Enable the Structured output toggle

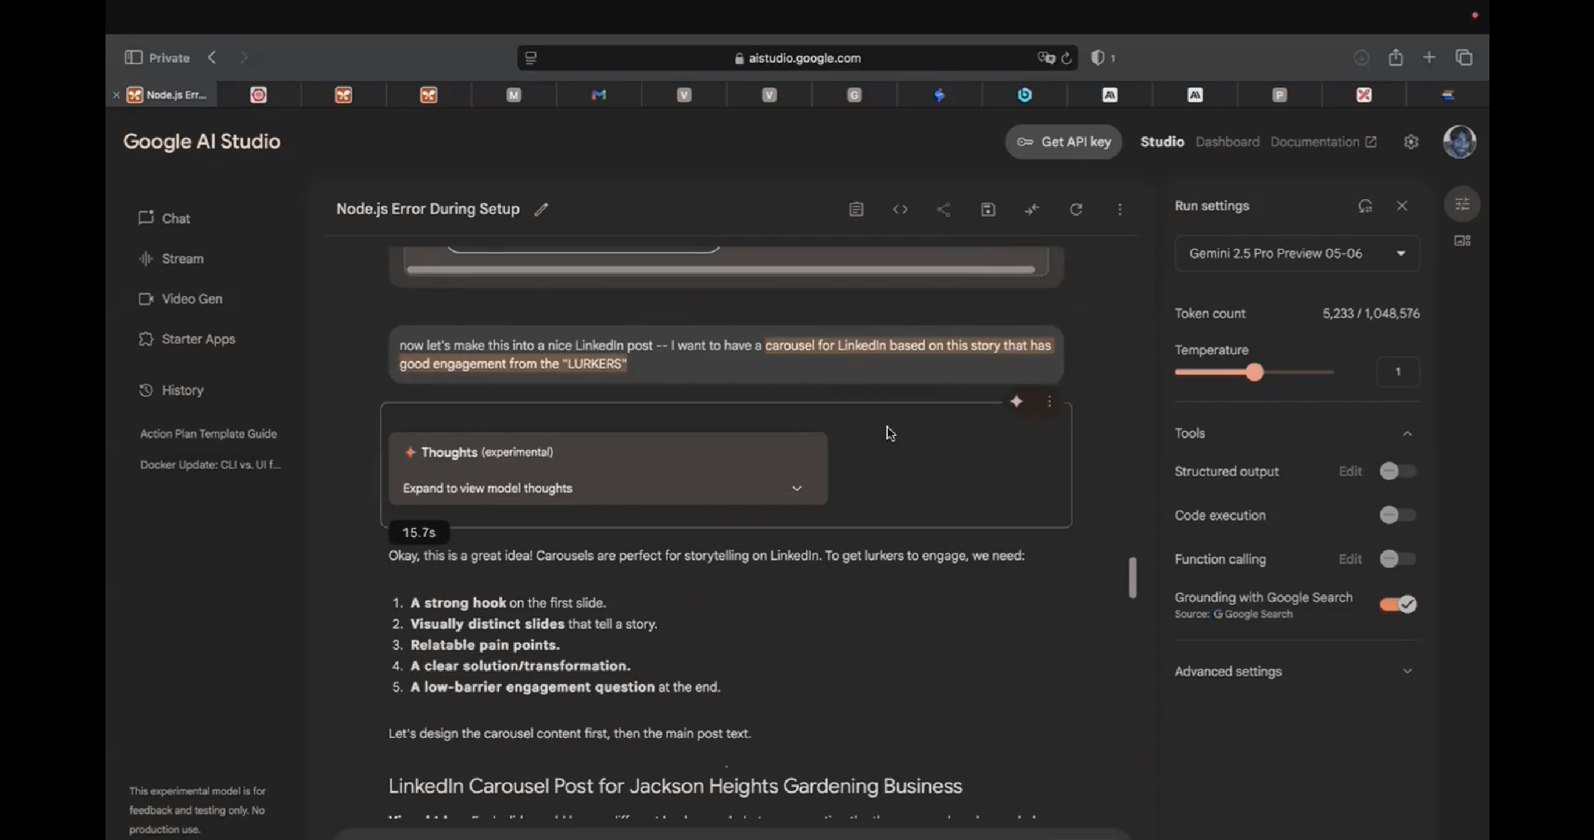coord(1398,471)
